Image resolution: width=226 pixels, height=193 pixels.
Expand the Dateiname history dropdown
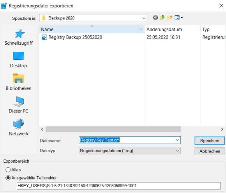tap(177, 140)
